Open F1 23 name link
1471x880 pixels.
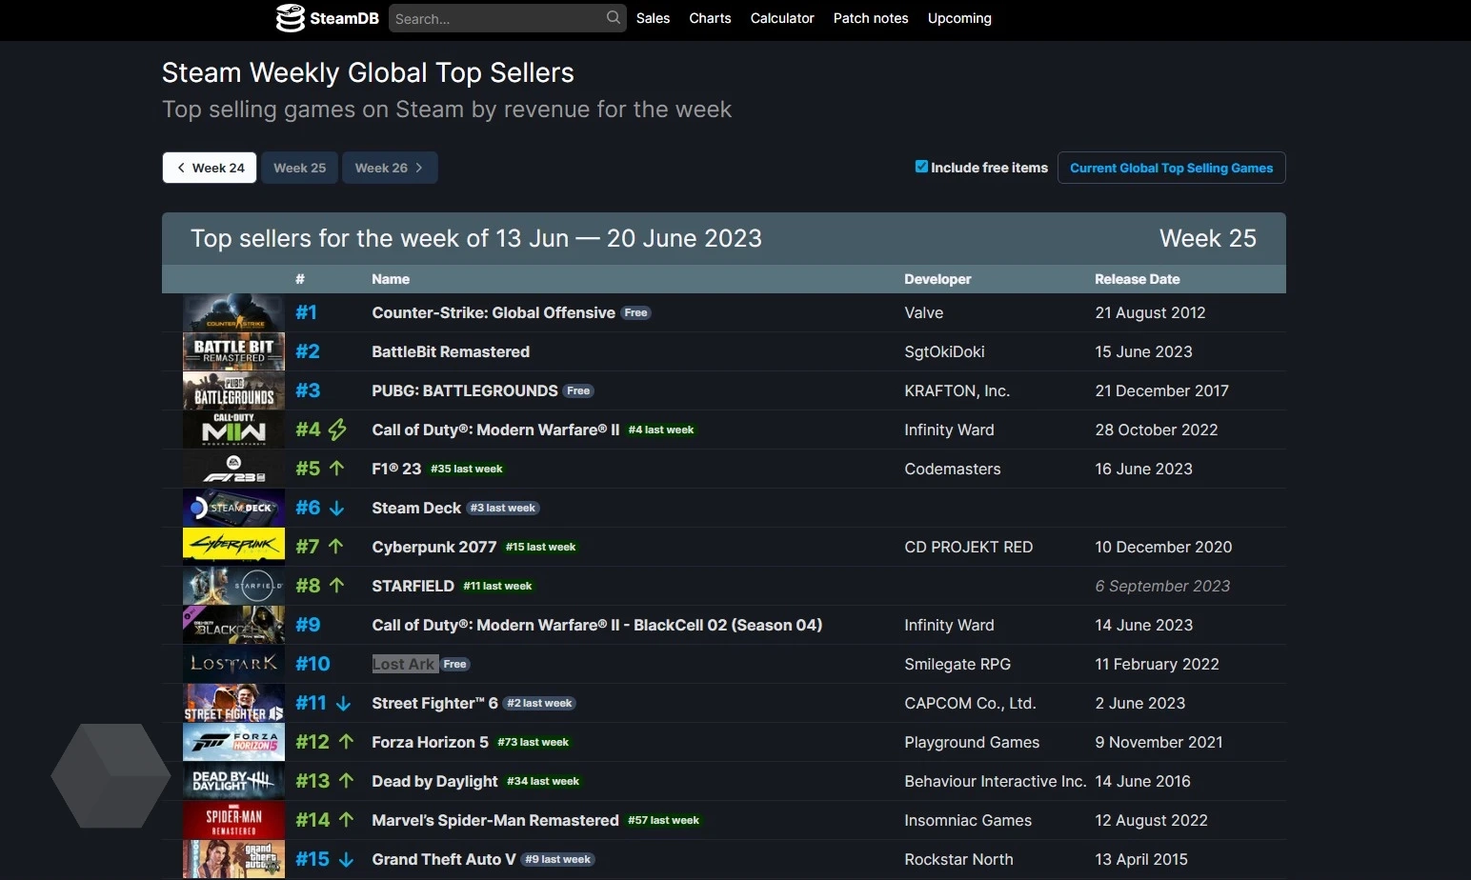pyautogui.click(x=396, y=469)
